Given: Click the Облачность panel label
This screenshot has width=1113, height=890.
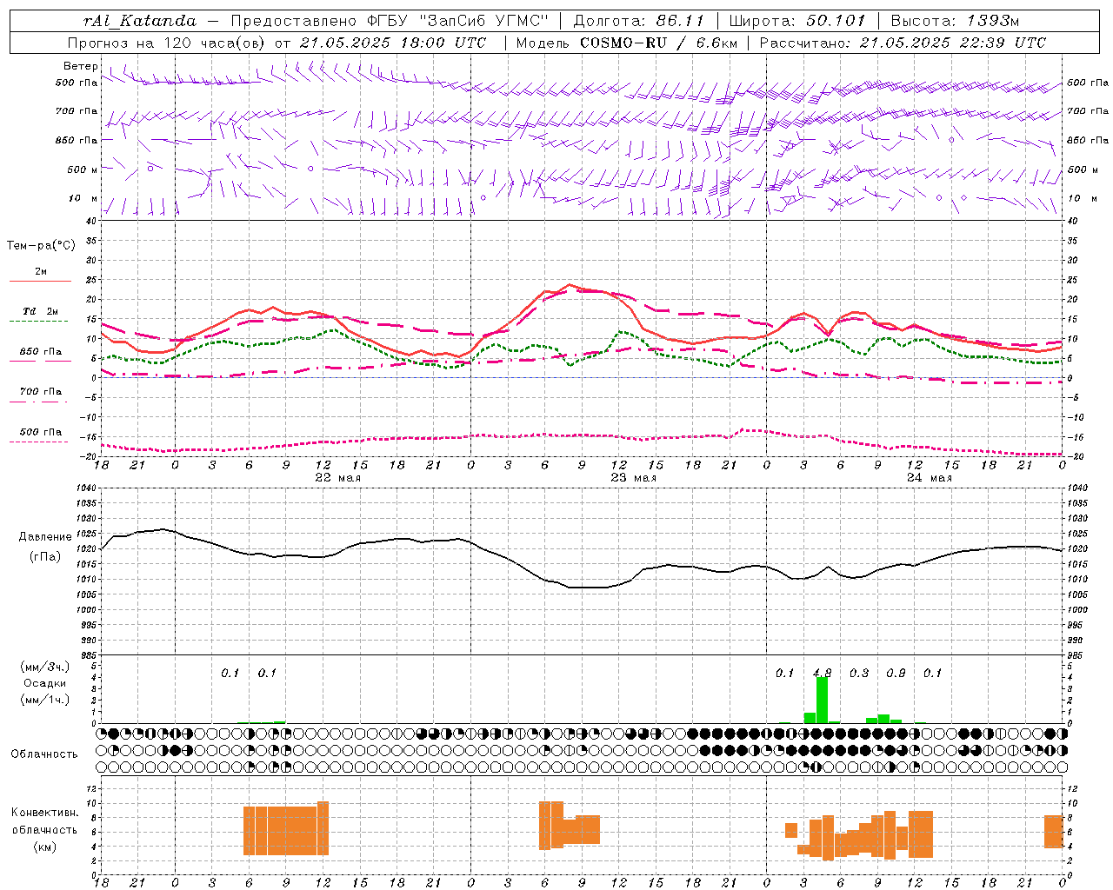Looking at the screenshot, I should (x=44, y=754).
